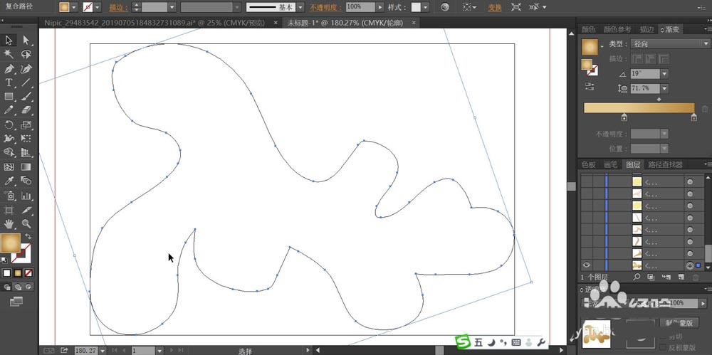Viewport: 712px width, 355px height.
Task: Open the 颜色参考 panel tab
Action: [617, 29]
